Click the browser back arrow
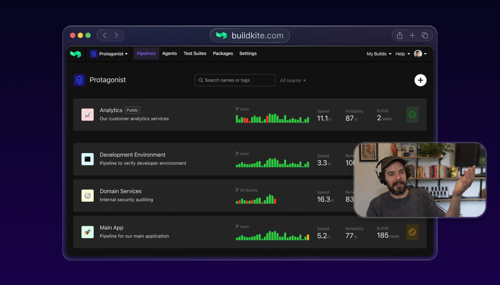Image resolution: width=500 pixels, height=285 pixels. [104, 35]
